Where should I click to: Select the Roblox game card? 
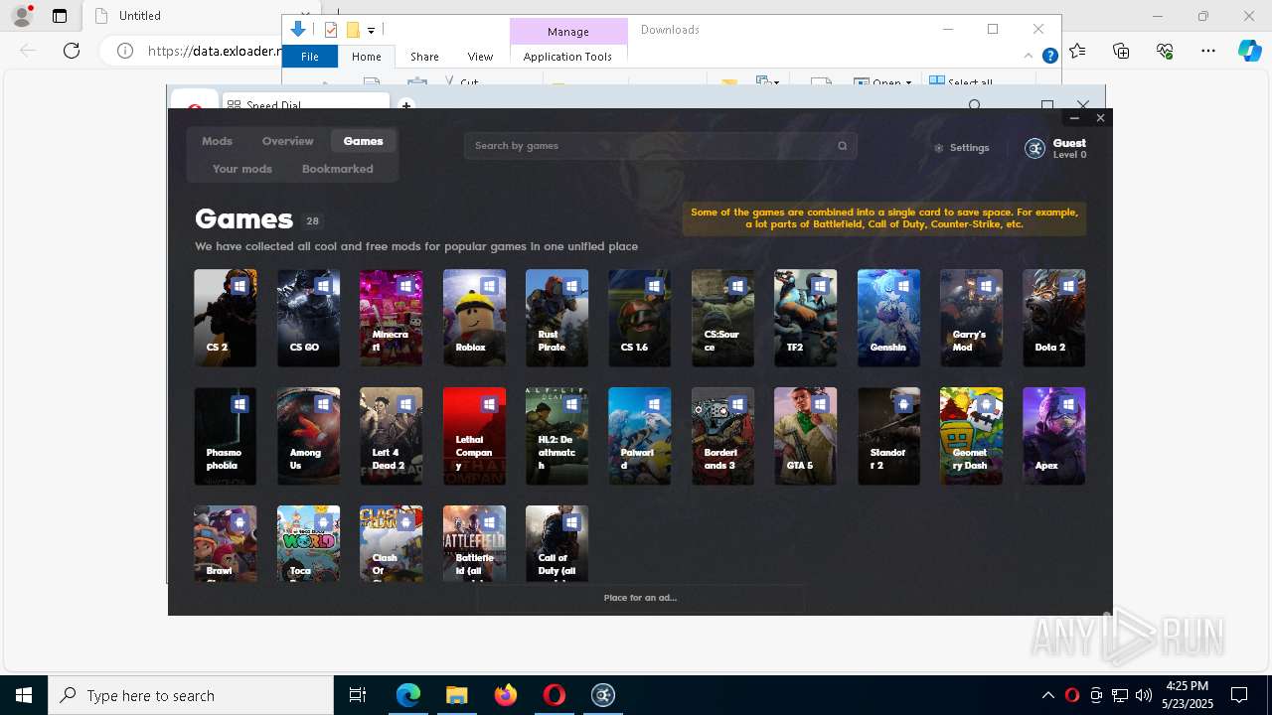(474, 318)
